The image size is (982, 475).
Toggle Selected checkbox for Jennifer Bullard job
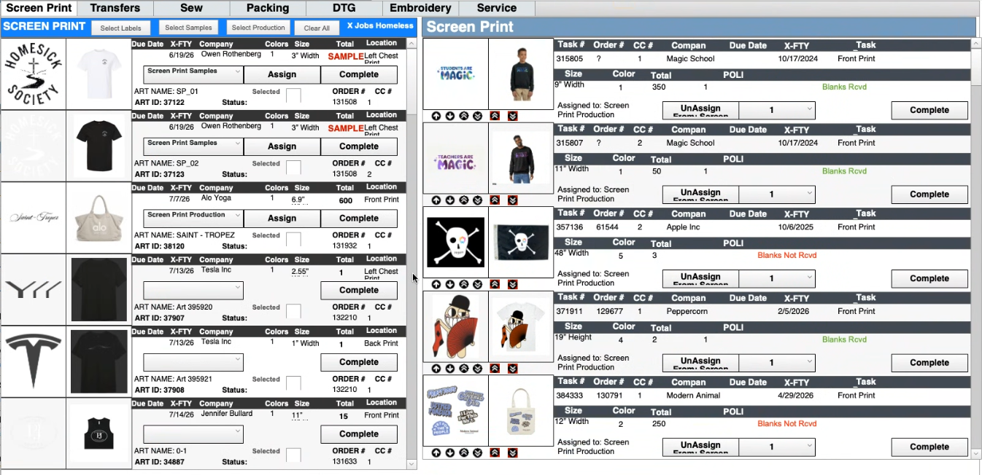293,455
